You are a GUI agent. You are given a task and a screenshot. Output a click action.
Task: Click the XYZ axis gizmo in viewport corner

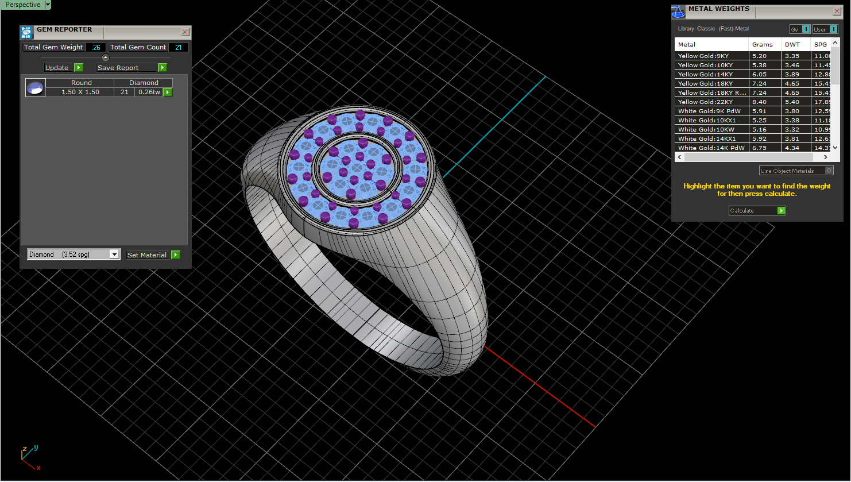pos(30,457)
